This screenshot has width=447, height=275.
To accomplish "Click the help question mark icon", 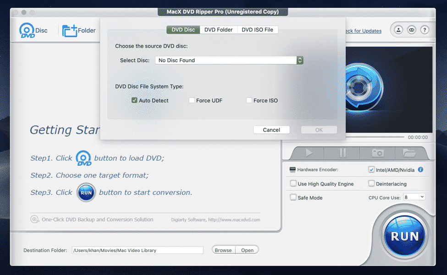I will pyautogui.click(x=425, y=30).
